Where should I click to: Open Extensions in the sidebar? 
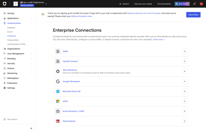click(12, 83)
